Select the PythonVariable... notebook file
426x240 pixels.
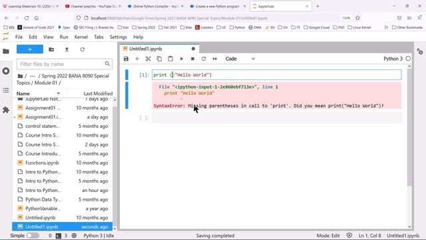62,209
